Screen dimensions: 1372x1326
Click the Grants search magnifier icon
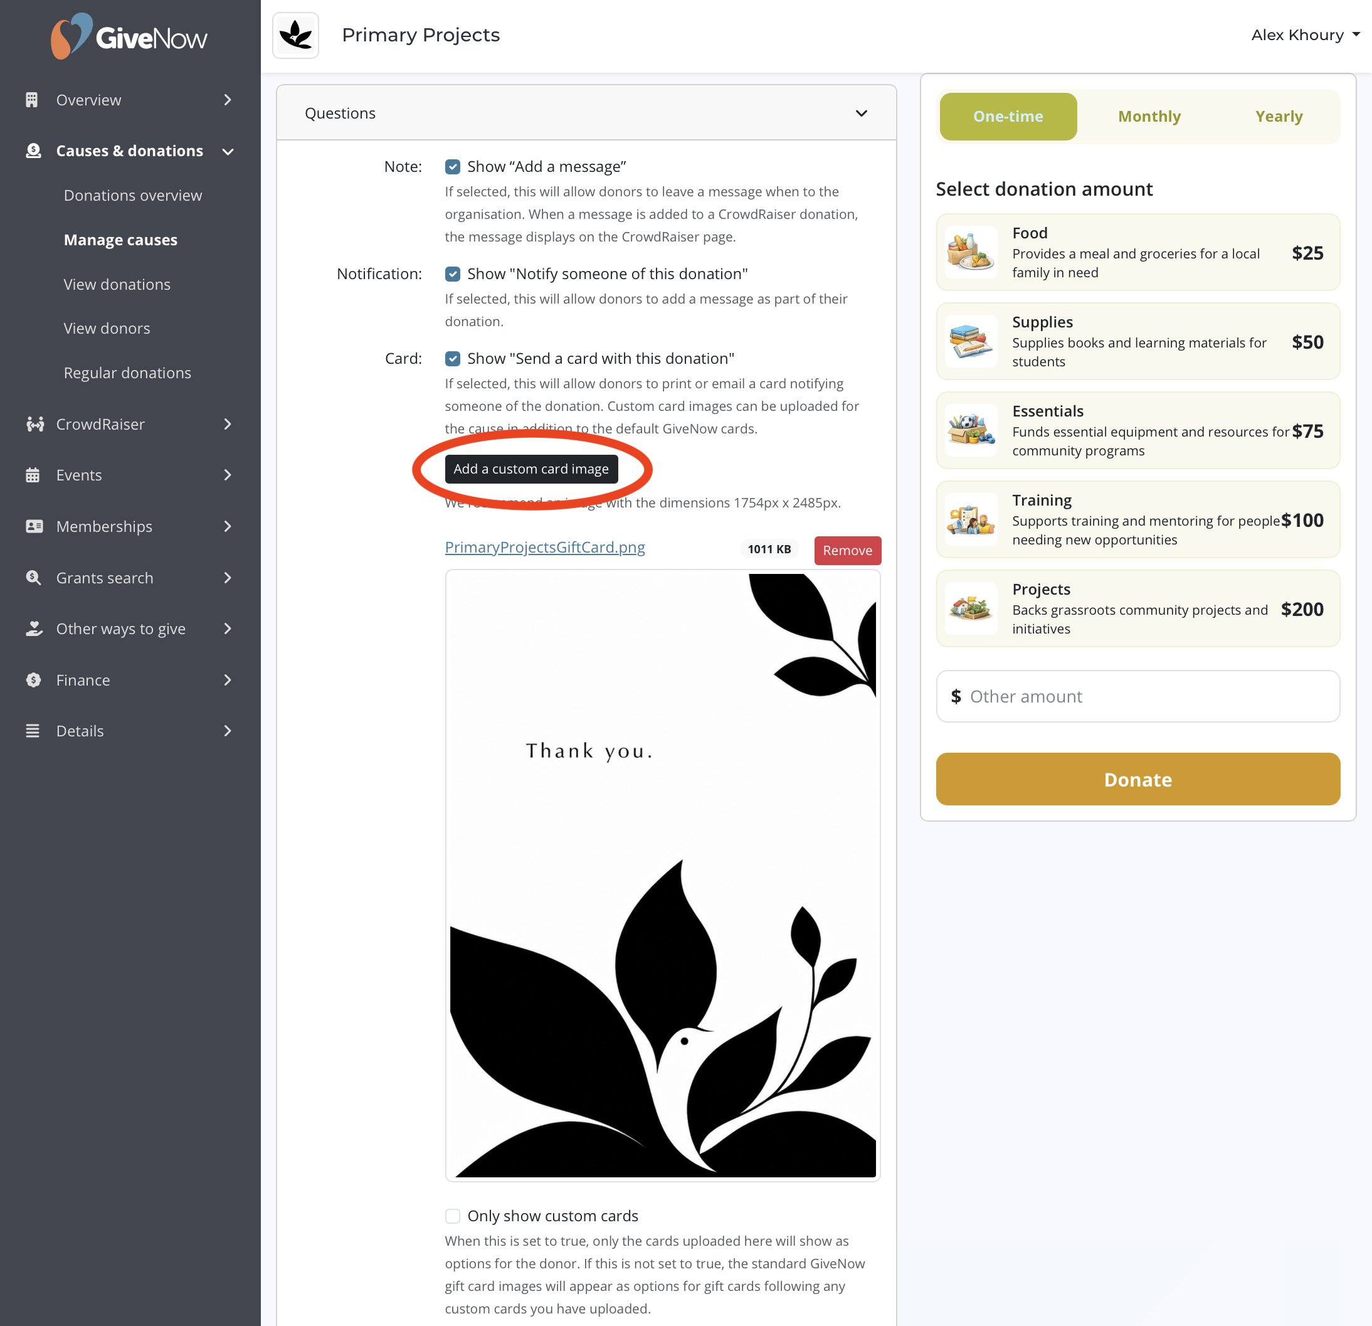[x=33, y=578]
